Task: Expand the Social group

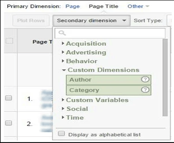Action: 75,109
